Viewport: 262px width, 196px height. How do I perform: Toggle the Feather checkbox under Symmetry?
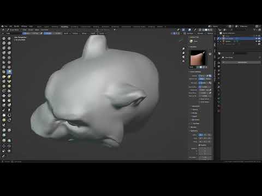tap(200, 145)
